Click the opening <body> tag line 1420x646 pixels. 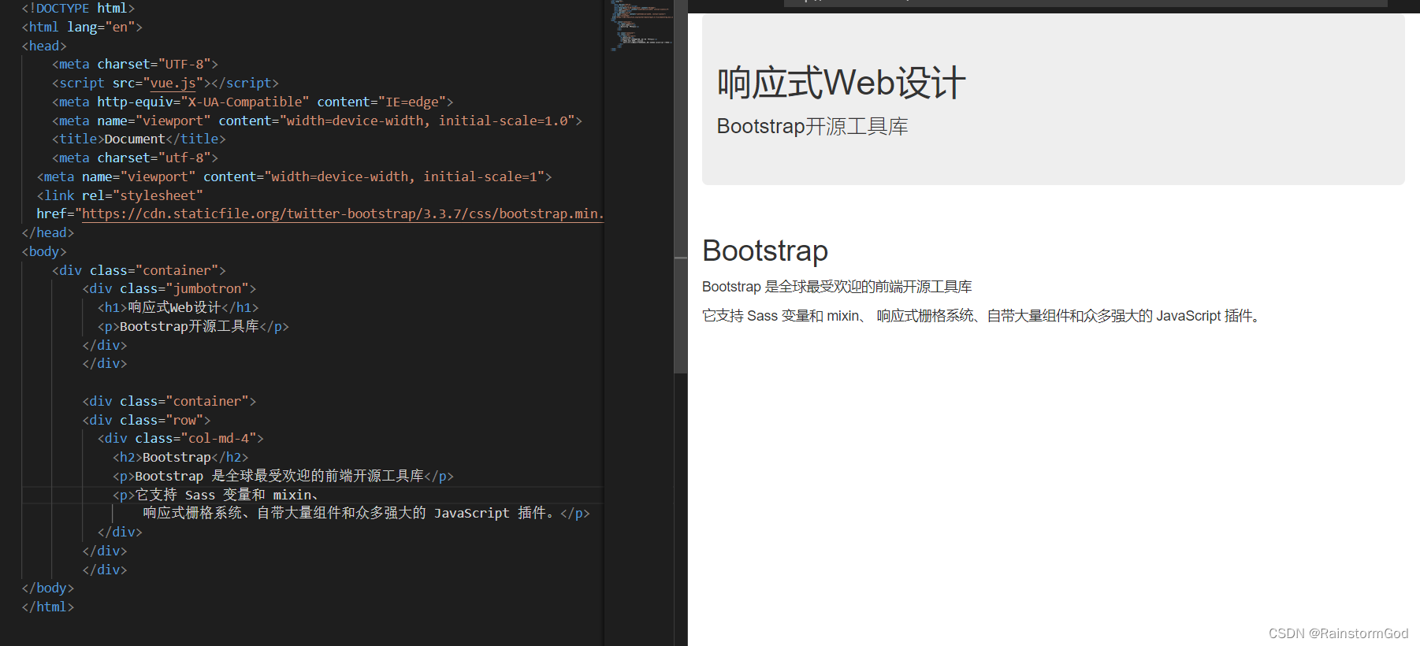tap(44, 251)
